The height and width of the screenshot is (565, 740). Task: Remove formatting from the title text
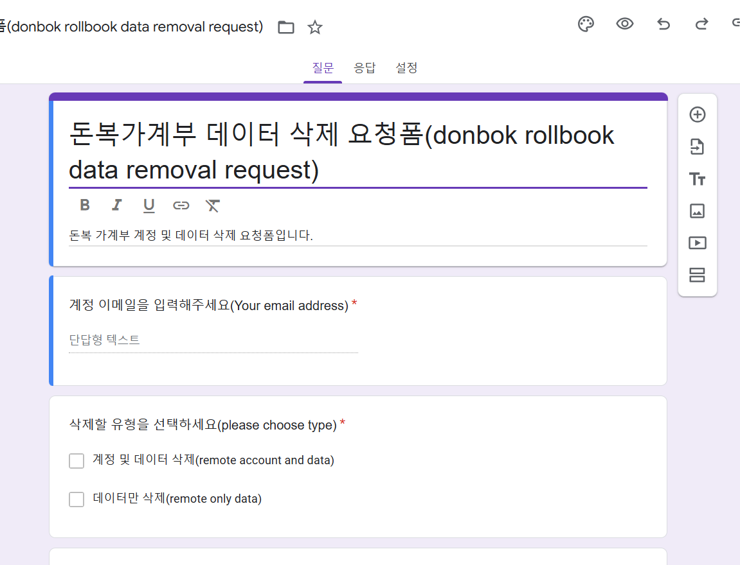pos(212,205)
